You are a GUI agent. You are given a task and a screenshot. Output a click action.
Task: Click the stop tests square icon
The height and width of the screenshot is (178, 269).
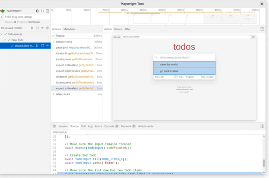click(x=37, y=28)
